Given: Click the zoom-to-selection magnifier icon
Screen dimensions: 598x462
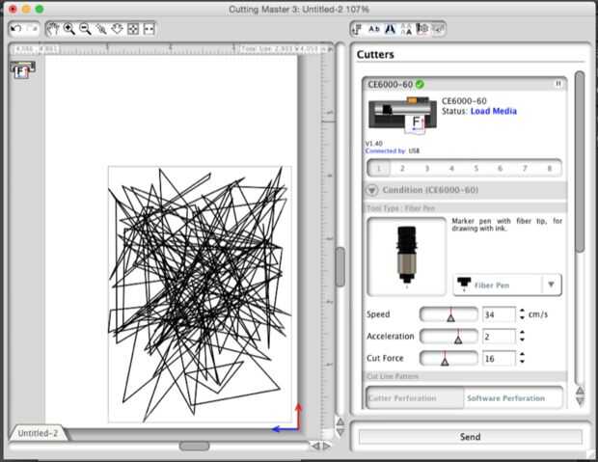Looking at the screenshot, I should pyautogui.click(x=101, y=29).
